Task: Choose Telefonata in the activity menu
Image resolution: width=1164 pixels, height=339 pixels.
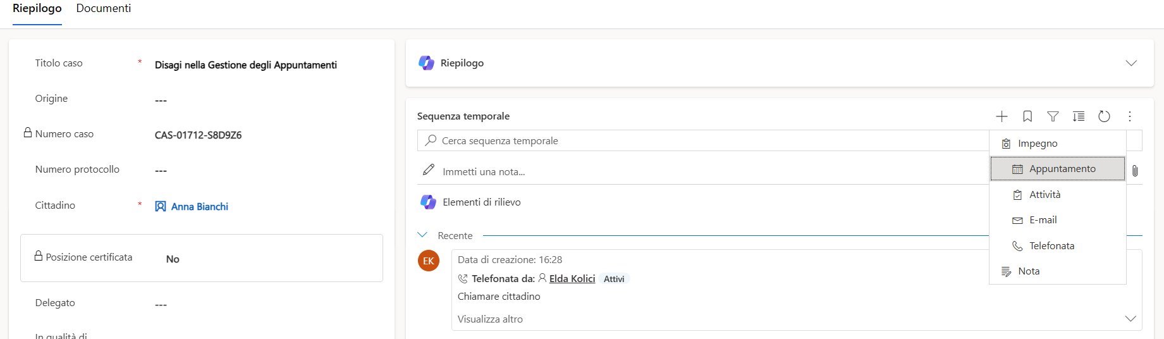Action: pos(1051,245)
